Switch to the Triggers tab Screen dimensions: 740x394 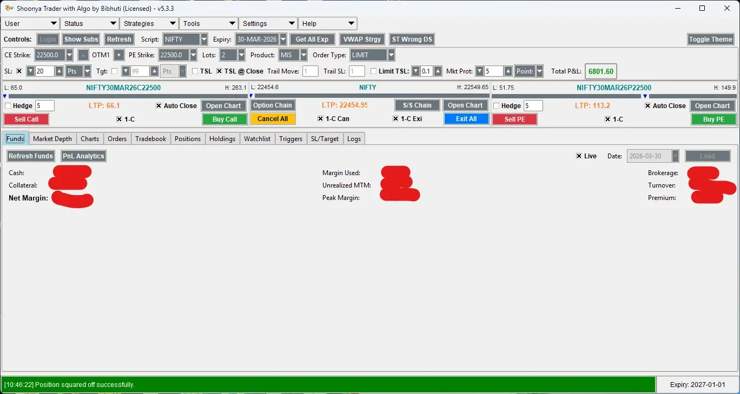click(291, 139)
